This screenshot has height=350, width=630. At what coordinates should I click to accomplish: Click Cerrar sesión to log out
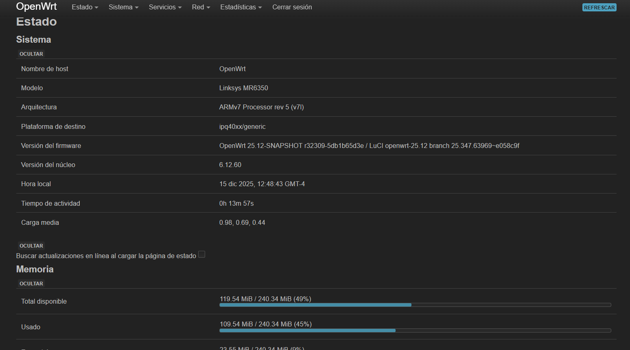(x=292, y=7)
